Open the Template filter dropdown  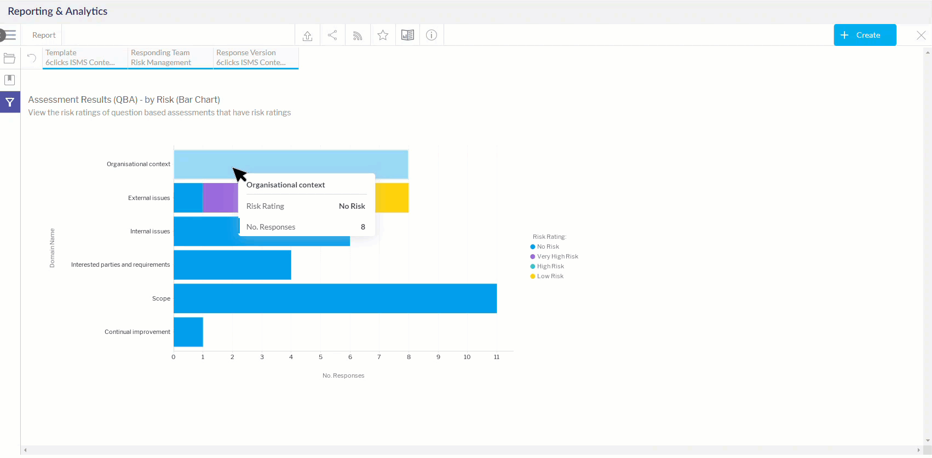[85, 58]
